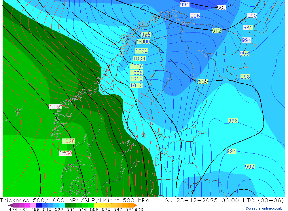Click the 1000 isobar label
The height and width of the screenshot is (211, 288).
pos(144,41)
